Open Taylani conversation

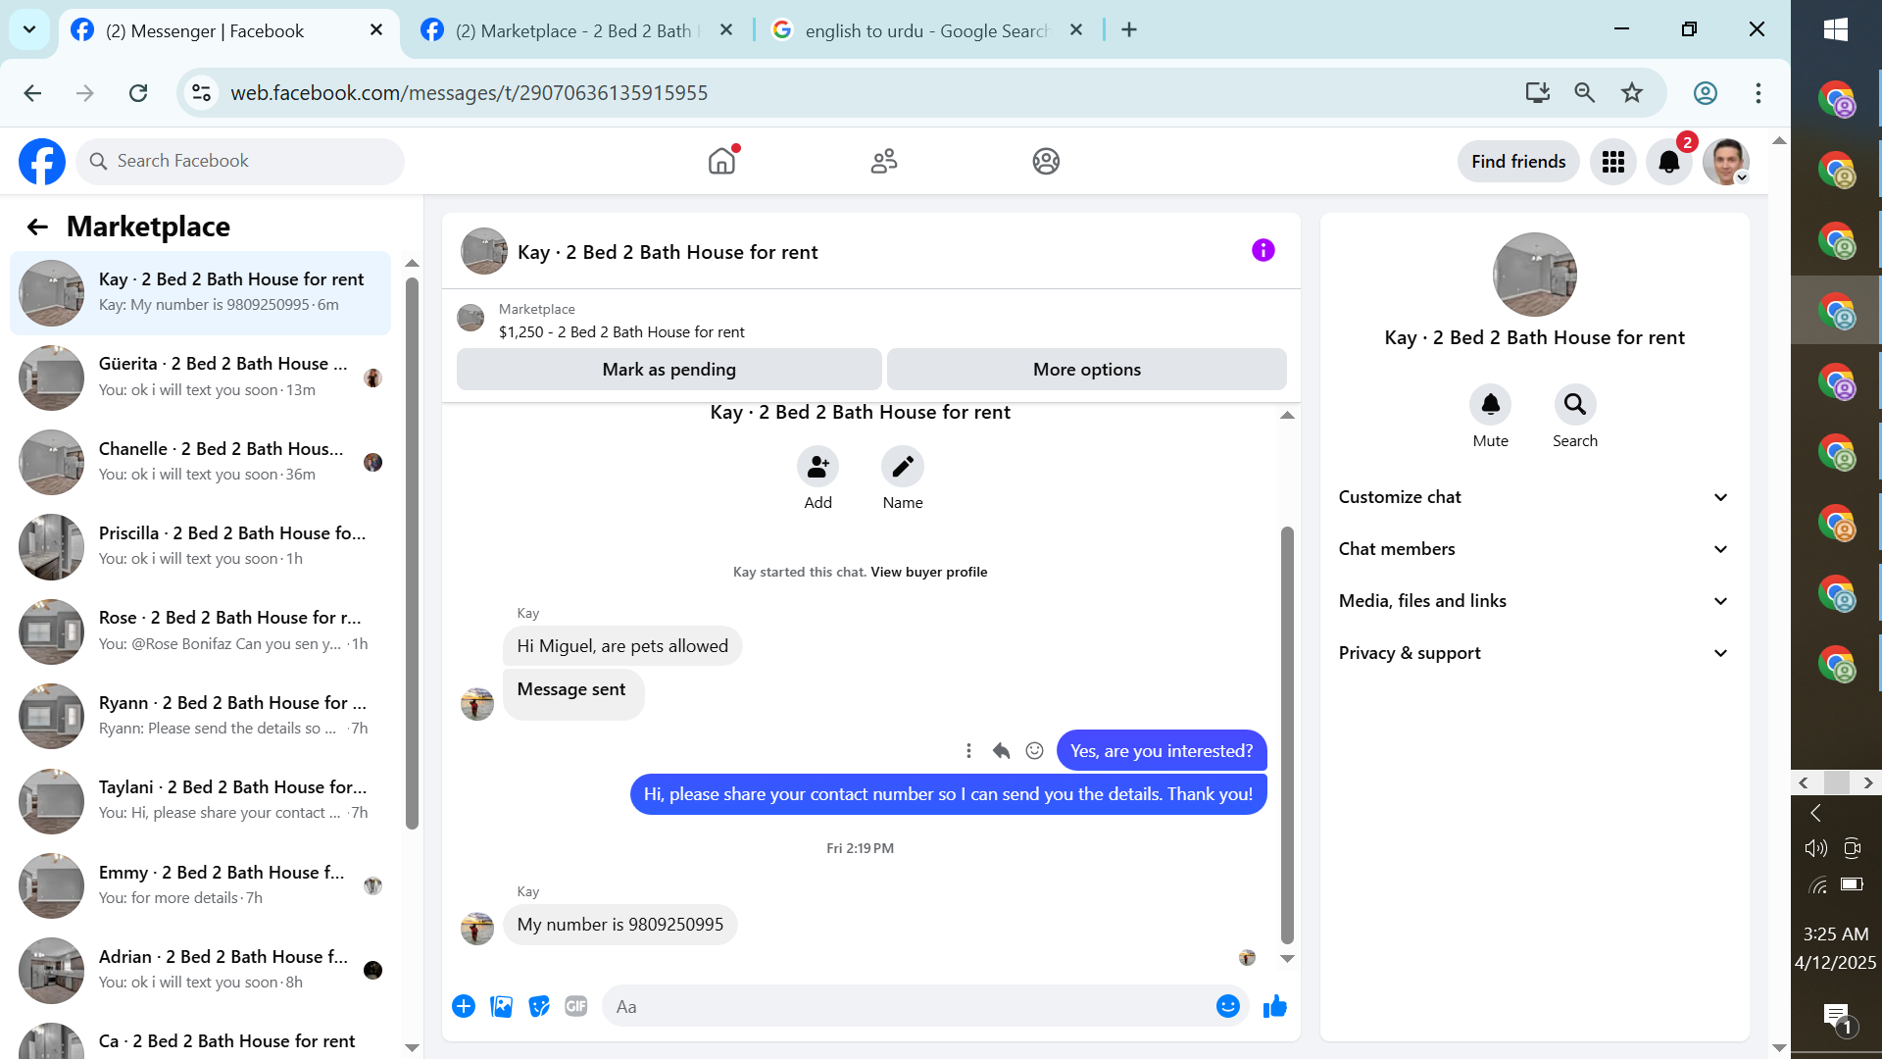(201, 800)
